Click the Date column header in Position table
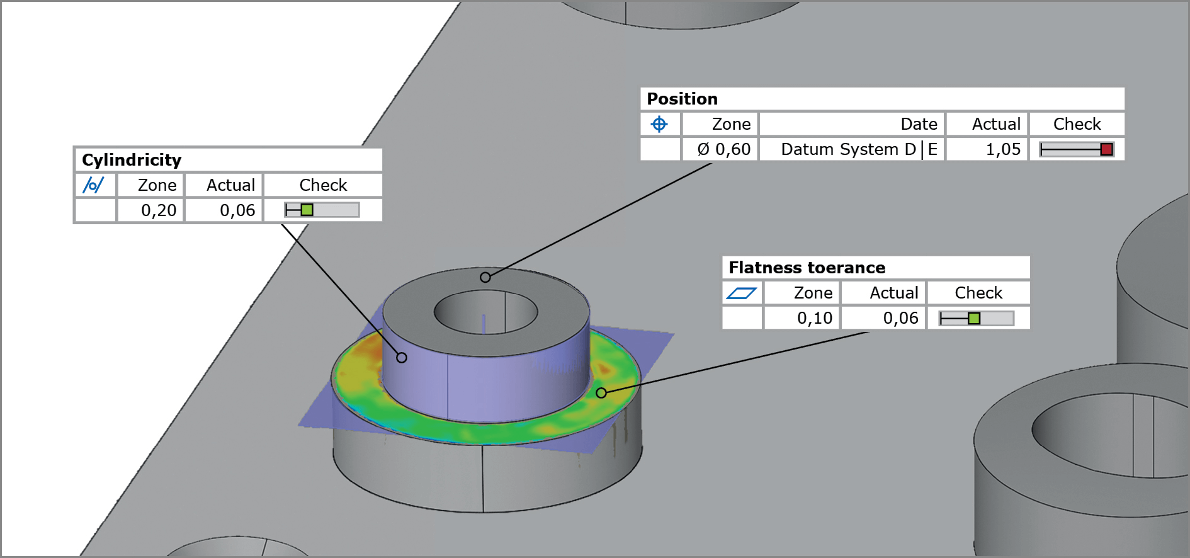 click(x=919, y=124)
